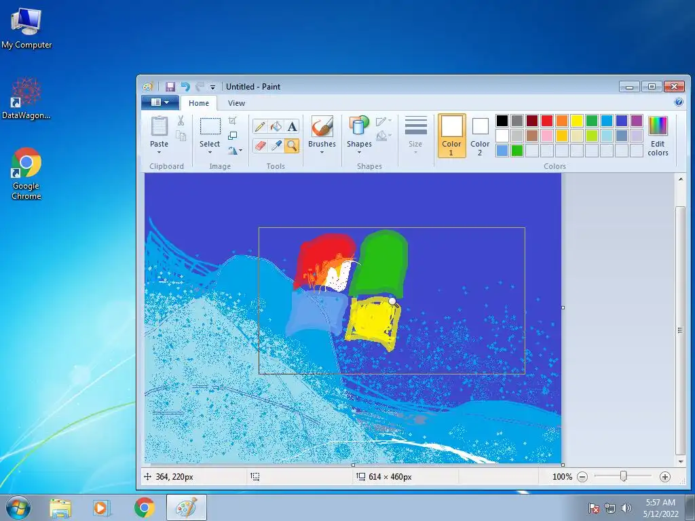Viewport: 695px width, 521px height.
Task: Click the Undo arrow in title bar
Action: click(x=185, y=87)
